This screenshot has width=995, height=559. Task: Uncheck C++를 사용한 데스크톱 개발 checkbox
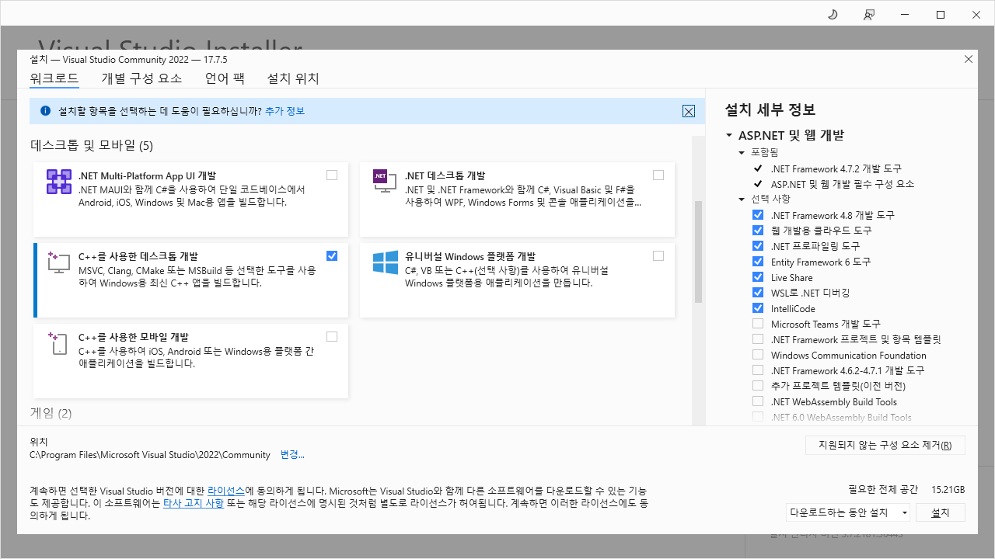click(332, 255)
